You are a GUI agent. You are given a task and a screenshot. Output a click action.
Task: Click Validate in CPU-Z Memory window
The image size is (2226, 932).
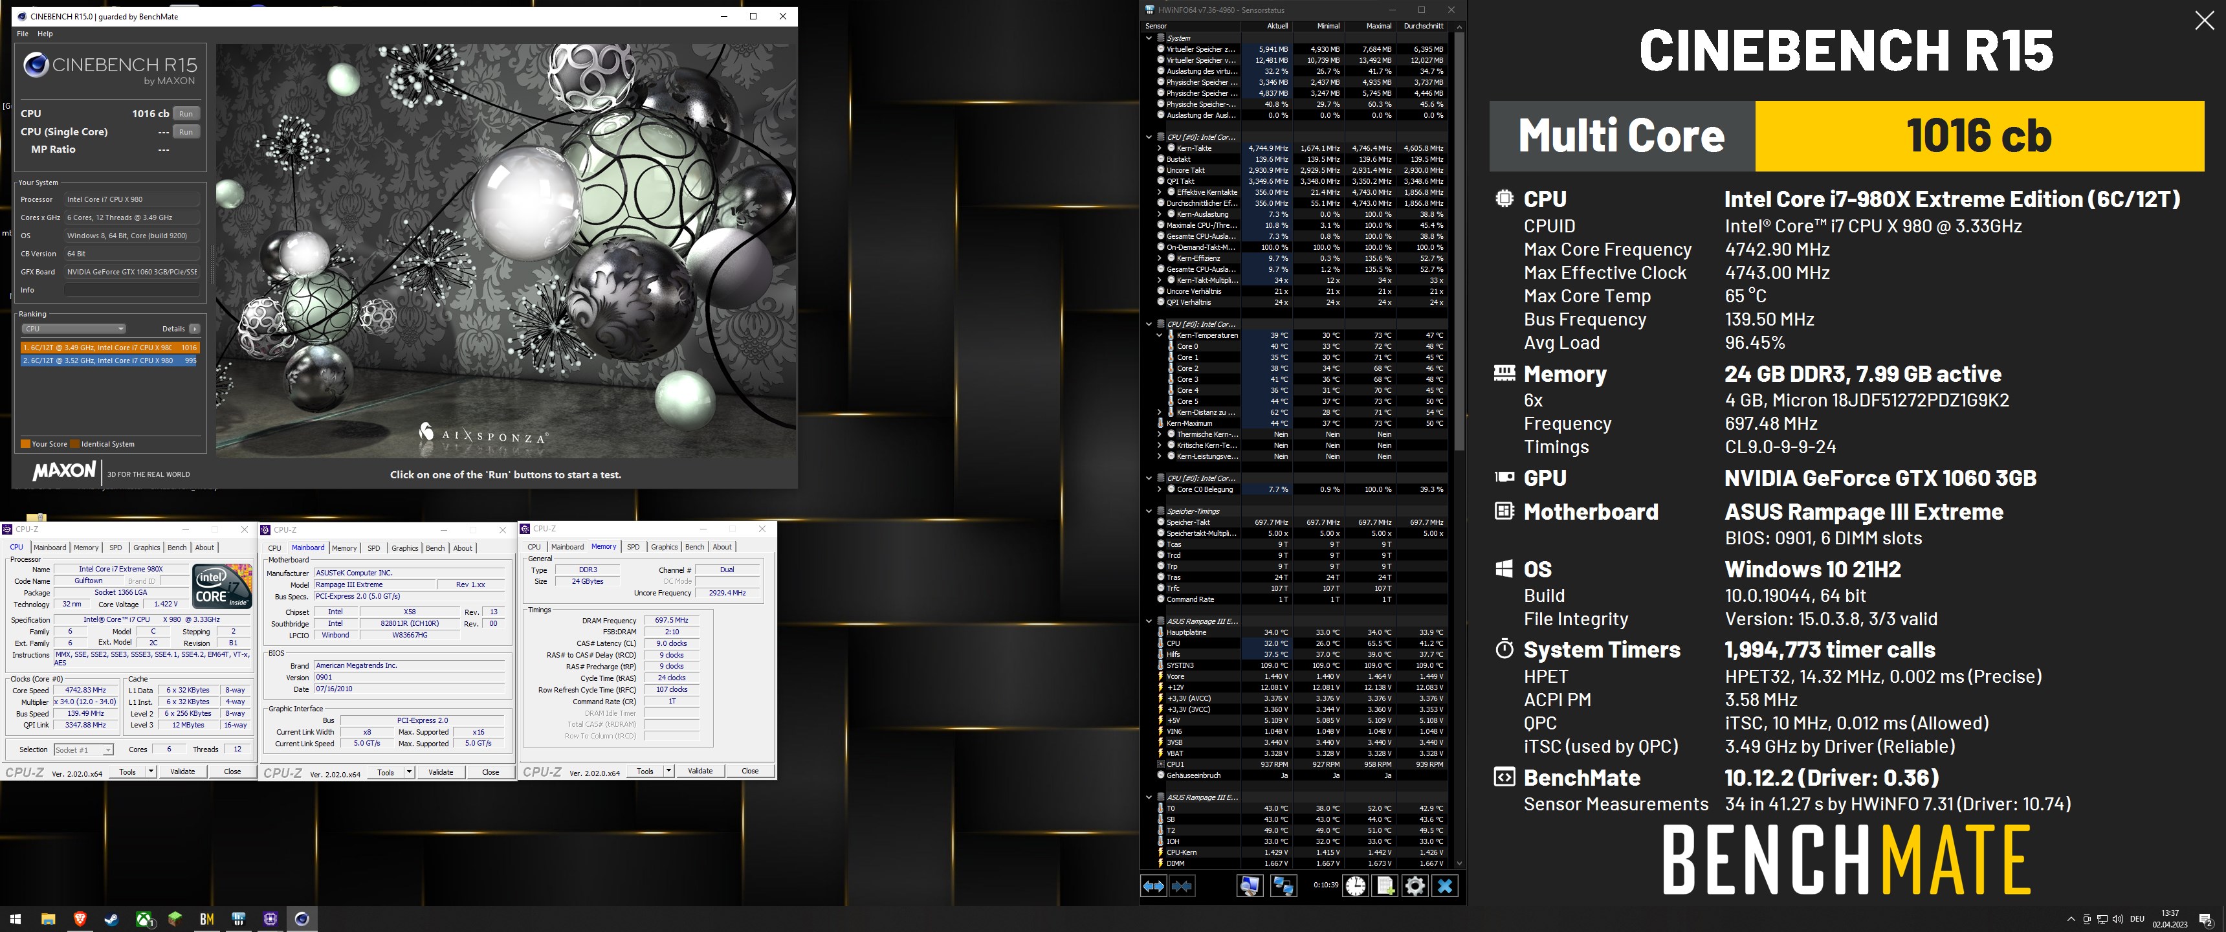700,770
